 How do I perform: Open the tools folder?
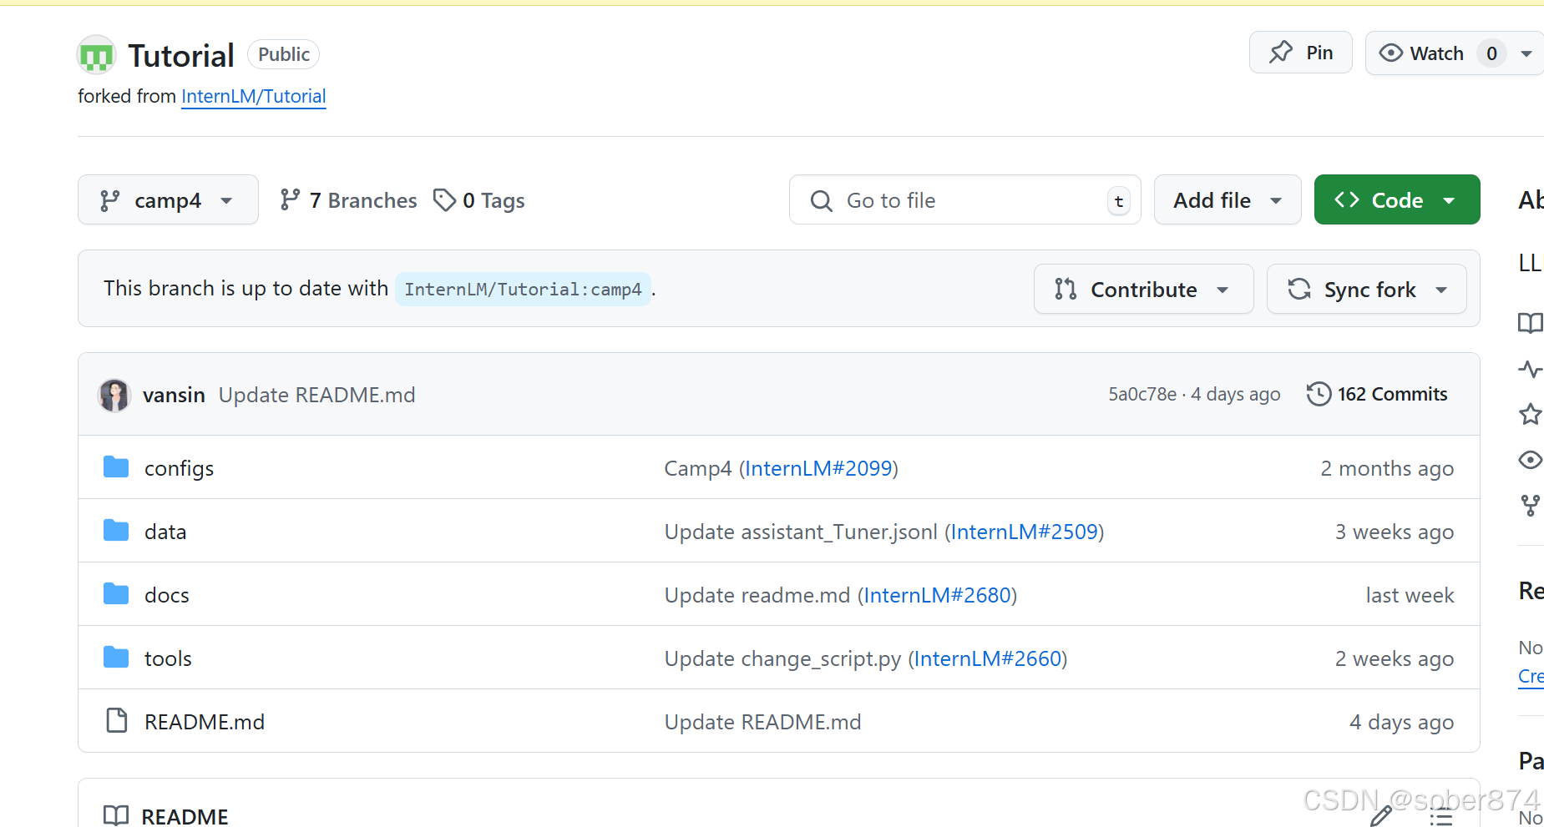click(x=168, y=658)
